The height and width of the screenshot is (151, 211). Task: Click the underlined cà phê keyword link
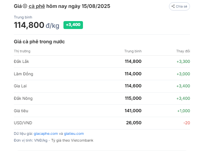point(37,6)
